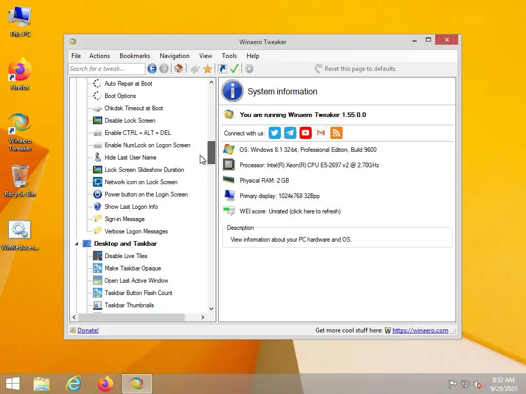526x394 pixels.
Task: Click Primary display: 1024x768 32Bpp line
Action: [x=279, y=196]
